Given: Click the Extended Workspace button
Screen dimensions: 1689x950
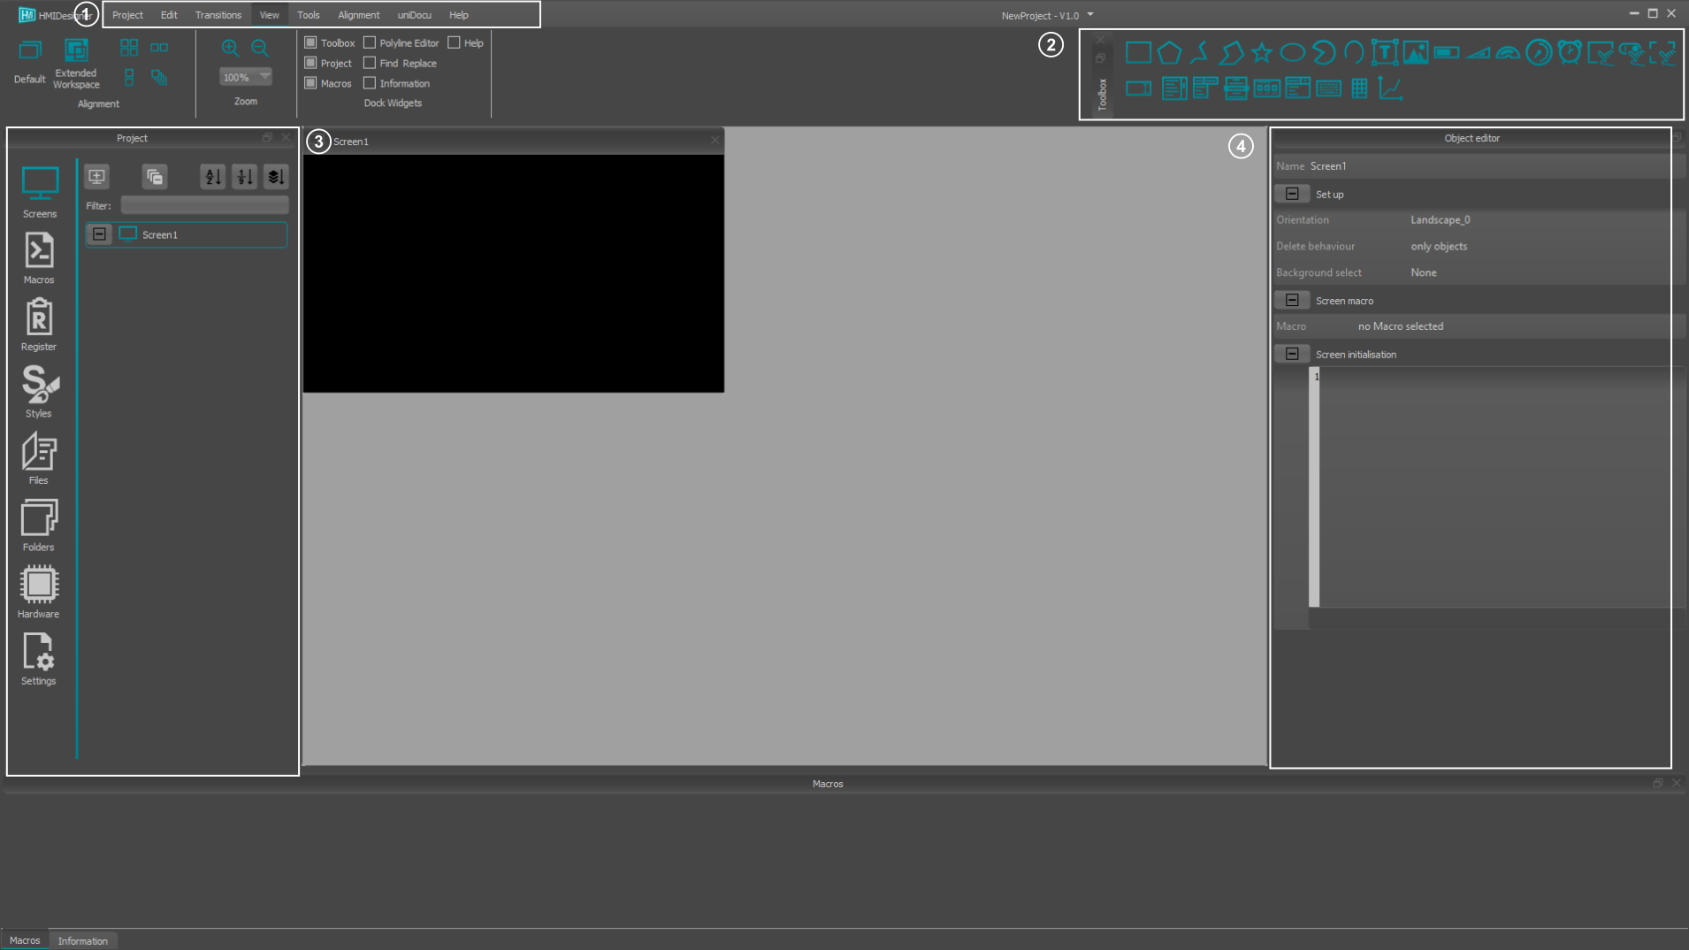Looking at the screenshot, I should click(x=76, y=64).
